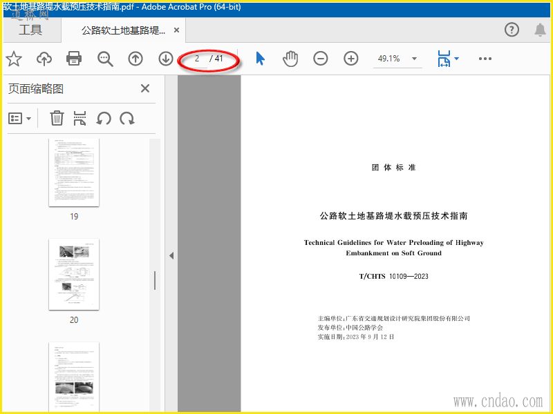Zoom in with plus icon
The image size is (553, 414).
[x=350, y=59]
